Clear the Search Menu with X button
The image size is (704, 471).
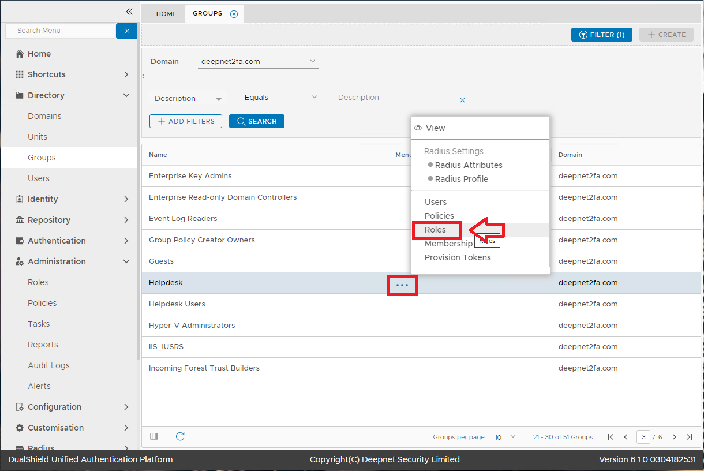point(126,31)
